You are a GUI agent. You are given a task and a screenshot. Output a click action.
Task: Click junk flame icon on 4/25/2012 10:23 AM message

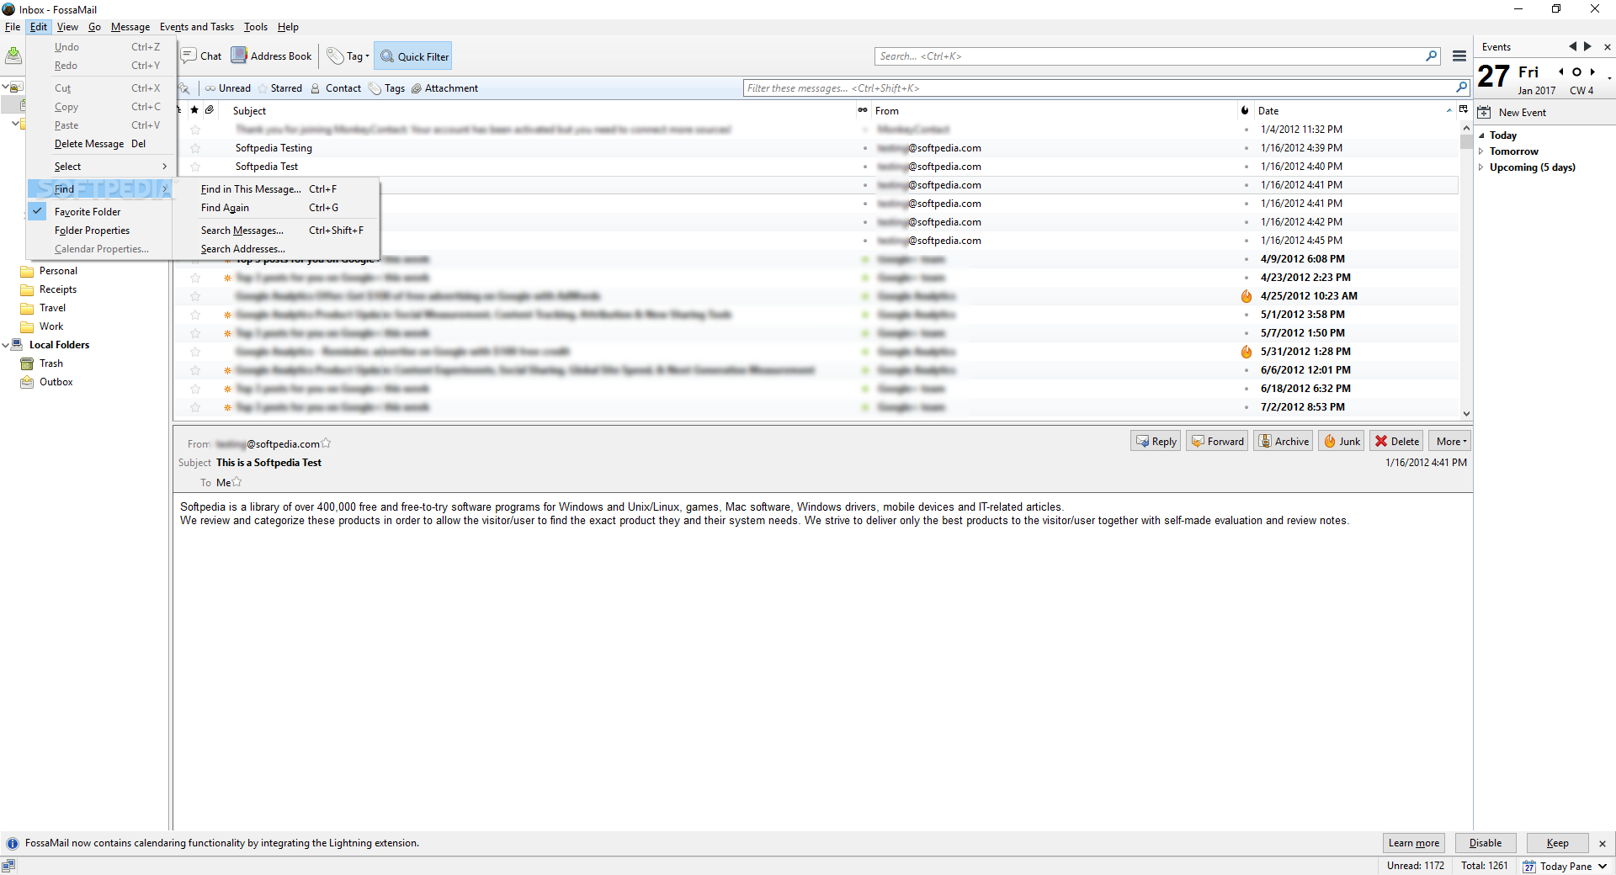coord(1247,296)
